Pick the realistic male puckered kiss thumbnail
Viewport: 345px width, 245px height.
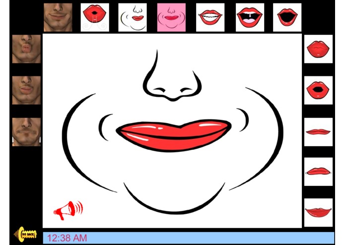(26, 49)
